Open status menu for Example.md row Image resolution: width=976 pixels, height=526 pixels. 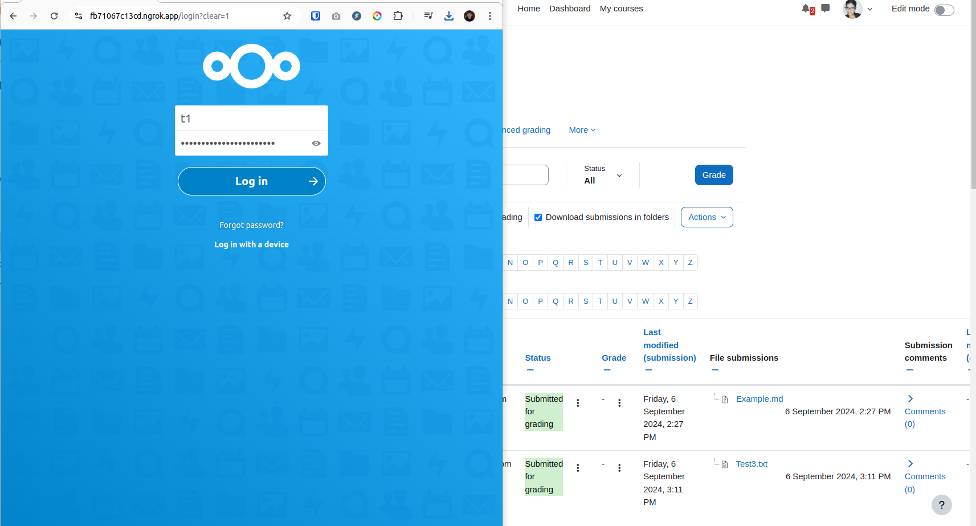578,403
